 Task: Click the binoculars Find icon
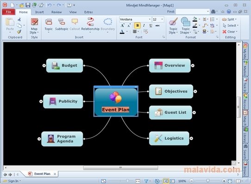point(213,12)
